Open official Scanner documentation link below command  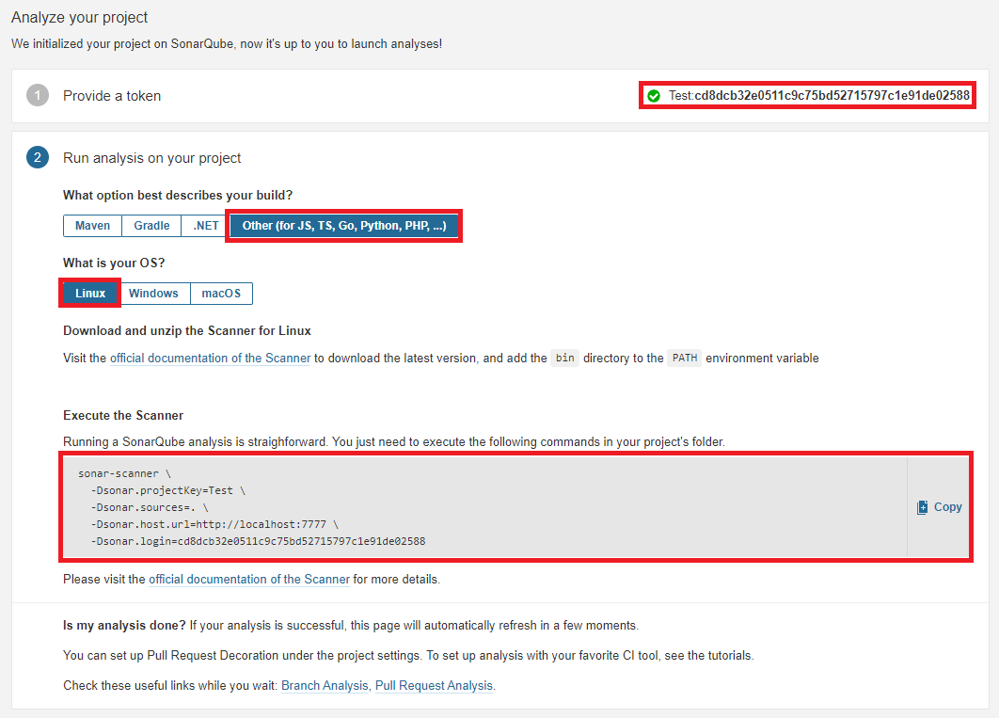coord(249,580)
